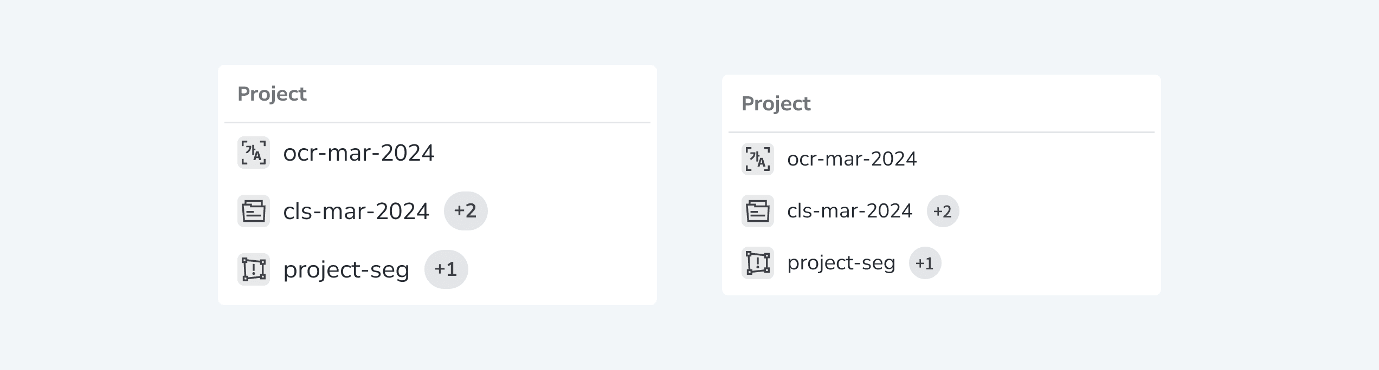
Task: Expand the +1 badge in the compact panel
Action: (925, 263)
